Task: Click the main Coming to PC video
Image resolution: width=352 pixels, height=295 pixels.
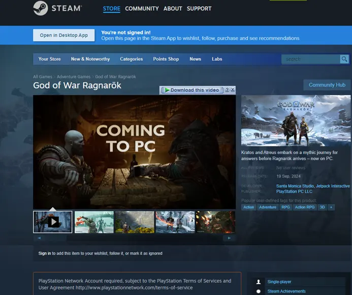Action: click(135, 152)
